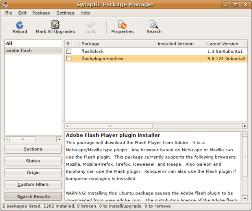Open the File menu
The width and height of the screenshot is (252, 211).
coord(9,13)
